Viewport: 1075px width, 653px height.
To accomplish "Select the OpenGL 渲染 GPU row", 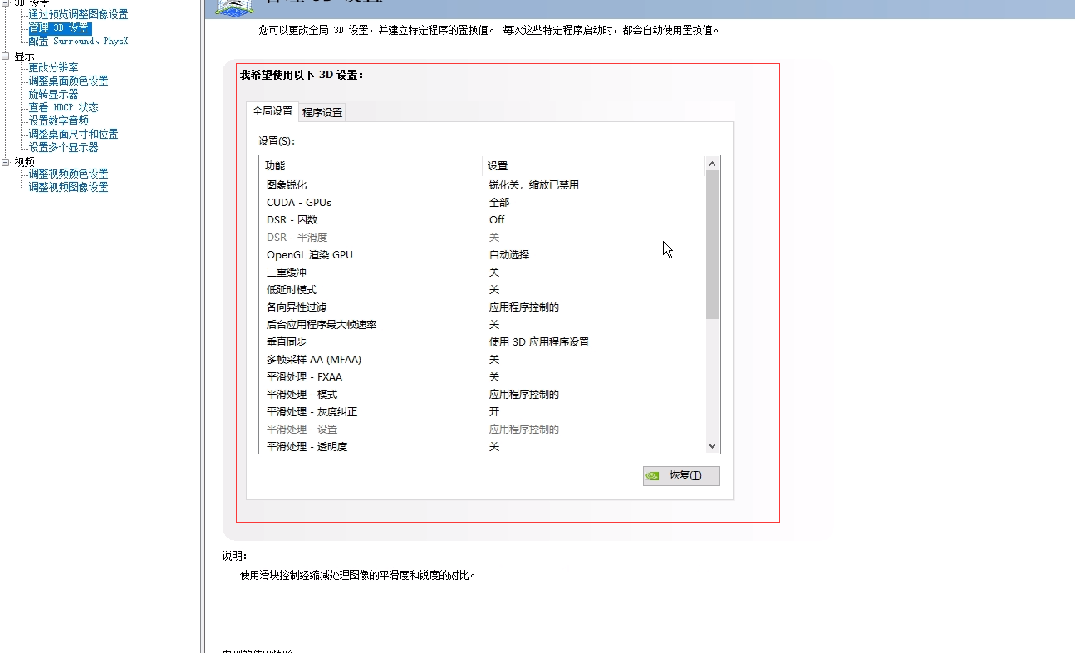I will pos(482,255).
